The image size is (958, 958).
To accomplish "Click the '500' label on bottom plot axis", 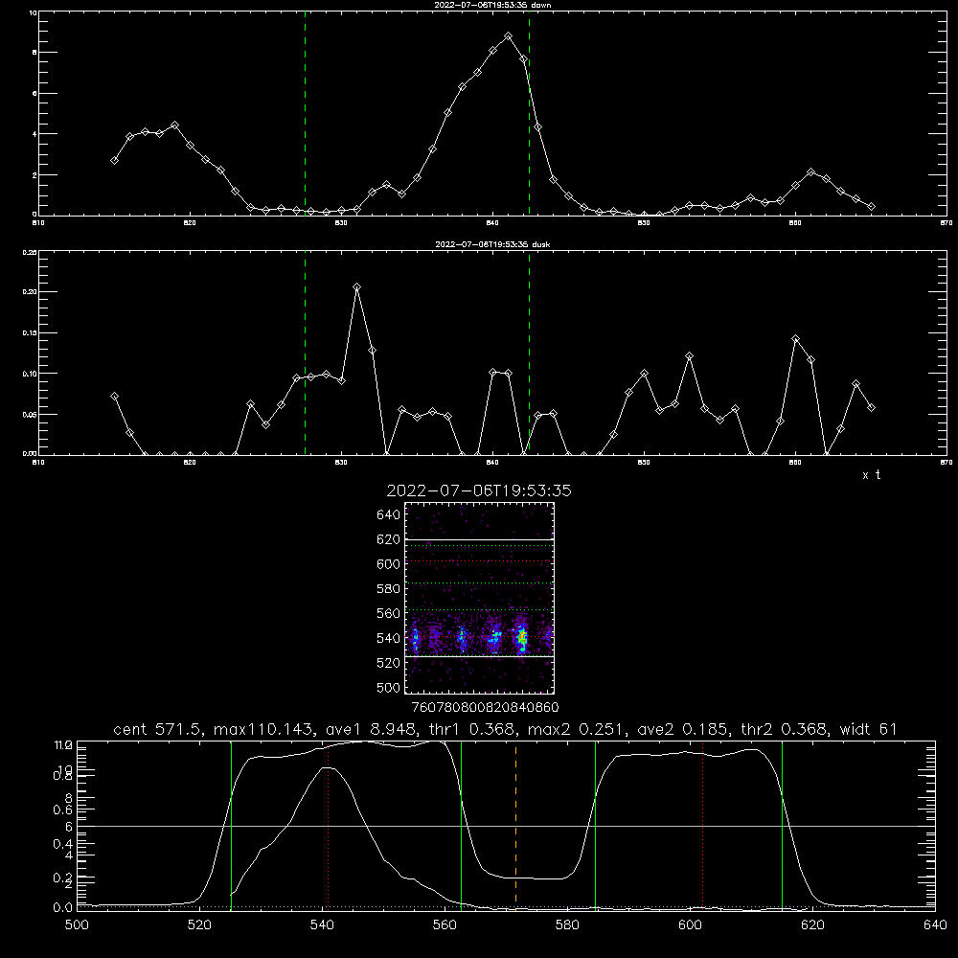I will [x=77, y=925].
